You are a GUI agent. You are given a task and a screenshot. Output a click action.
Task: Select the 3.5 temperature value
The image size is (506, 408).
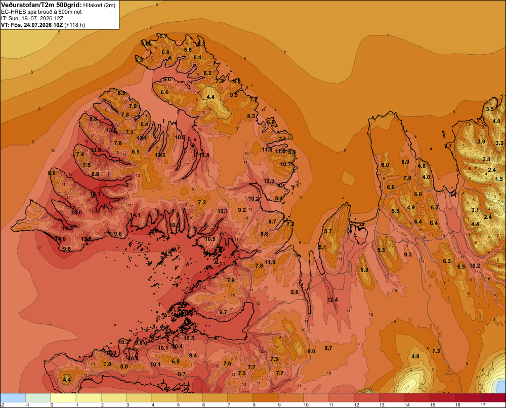(x=490, y=109)
